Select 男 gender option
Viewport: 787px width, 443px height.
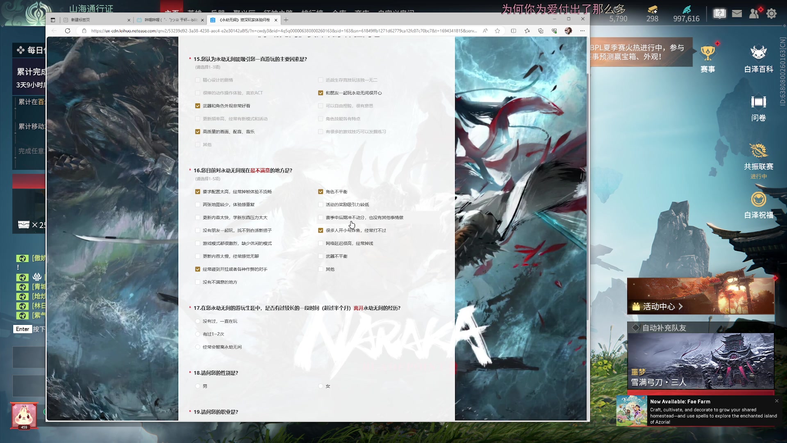(198, 386)
